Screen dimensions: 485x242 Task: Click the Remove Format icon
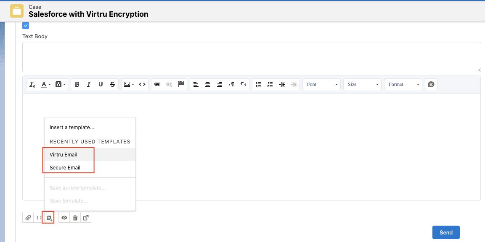click(x=32, y=84)
